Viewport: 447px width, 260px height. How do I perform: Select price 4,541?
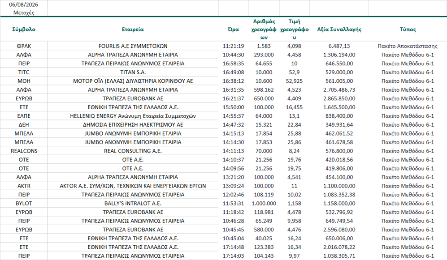click(294, 177)
